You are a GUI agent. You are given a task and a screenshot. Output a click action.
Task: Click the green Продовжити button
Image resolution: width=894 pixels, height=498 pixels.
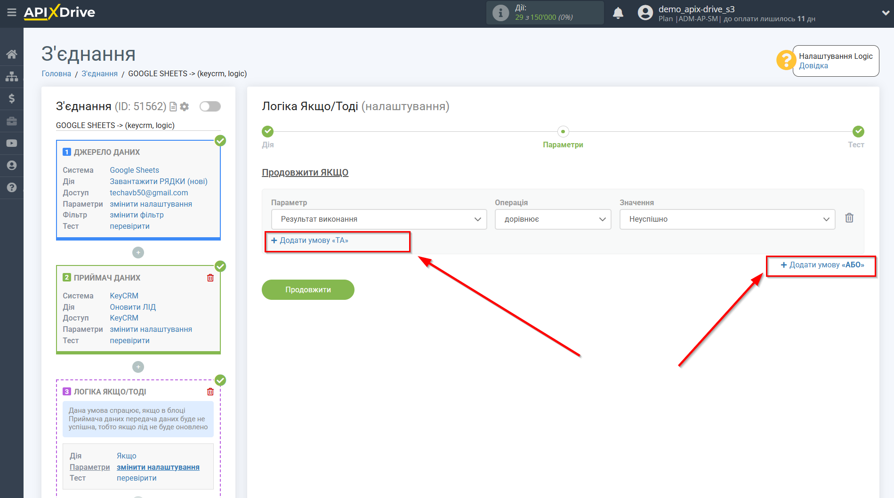(x=308, y=289)
